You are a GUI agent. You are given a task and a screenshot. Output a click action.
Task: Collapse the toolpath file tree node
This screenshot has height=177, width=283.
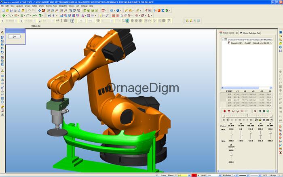pos(222,40)
